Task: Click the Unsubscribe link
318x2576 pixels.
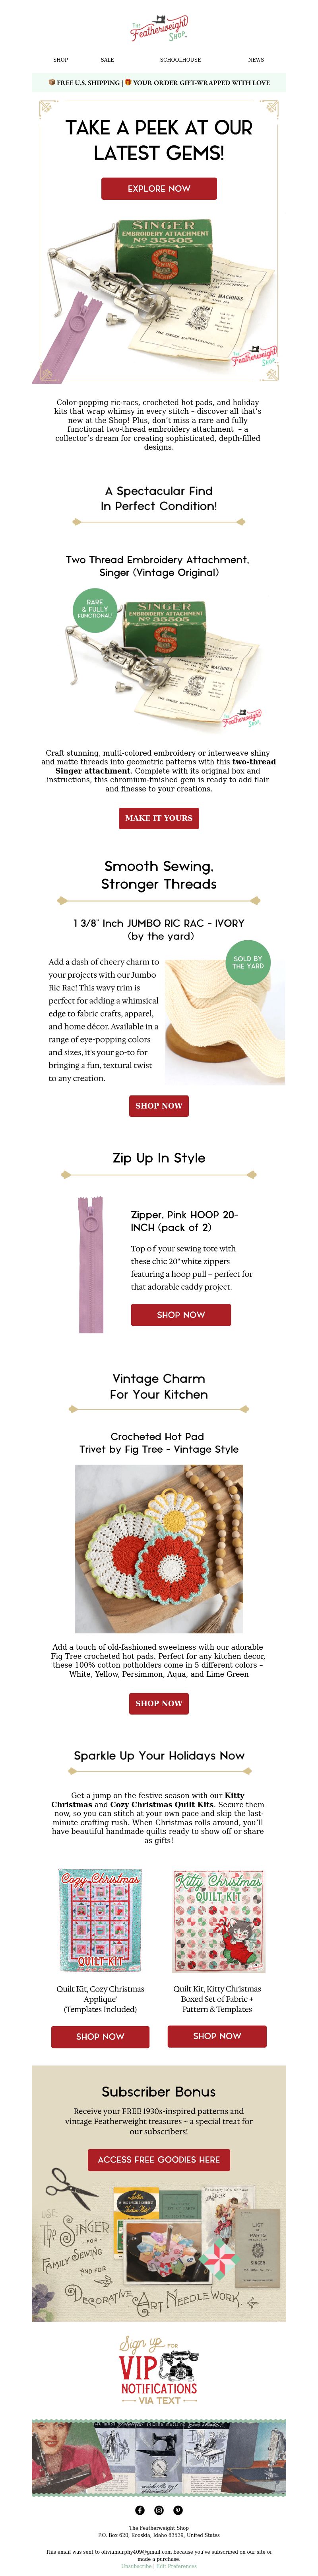Action: (137, 2566)
